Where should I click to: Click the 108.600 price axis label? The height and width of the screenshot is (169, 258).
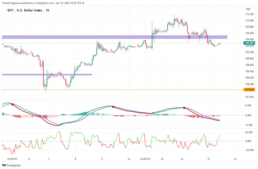point(249,65)
